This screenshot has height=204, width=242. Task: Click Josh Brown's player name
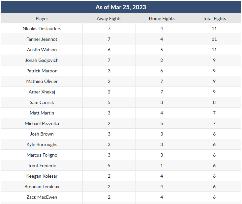tap(42, 134)
